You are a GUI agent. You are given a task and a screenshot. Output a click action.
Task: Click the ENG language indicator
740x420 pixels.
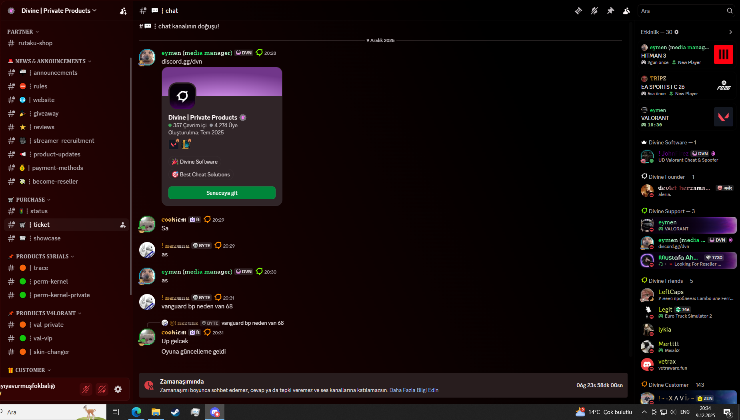point(685,412)
